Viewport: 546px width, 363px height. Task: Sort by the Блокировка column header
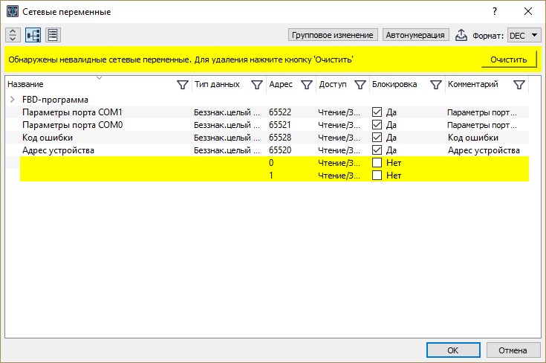394,84
